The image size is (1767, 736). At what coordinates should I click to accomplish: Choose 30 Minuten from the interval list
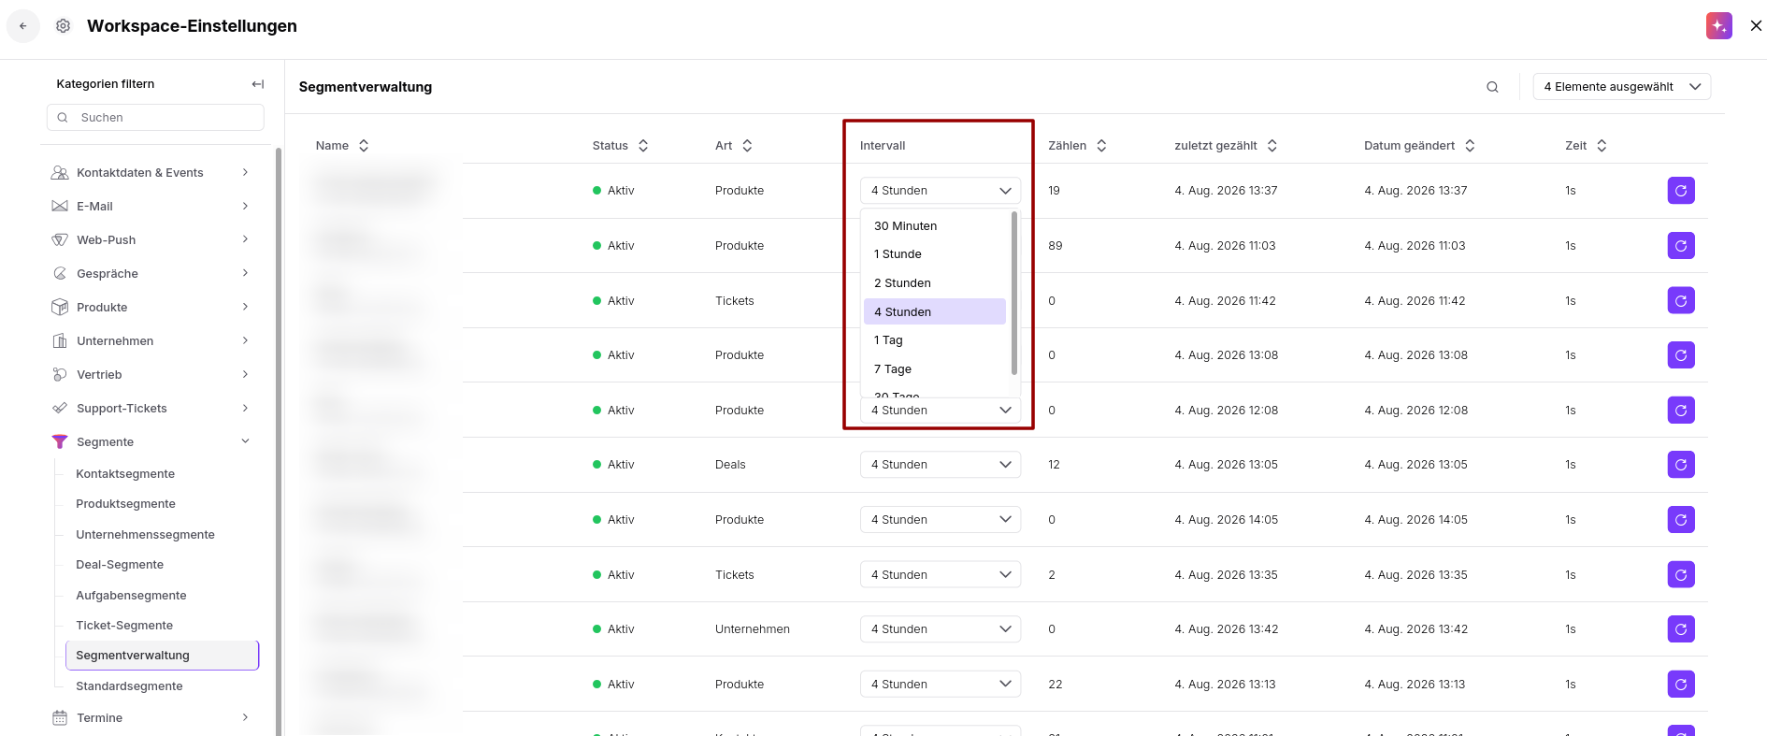tap(935, 226)
